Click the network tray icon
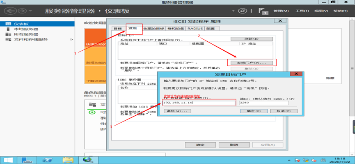This screenshot has width=355, height=164. point(306,160)
